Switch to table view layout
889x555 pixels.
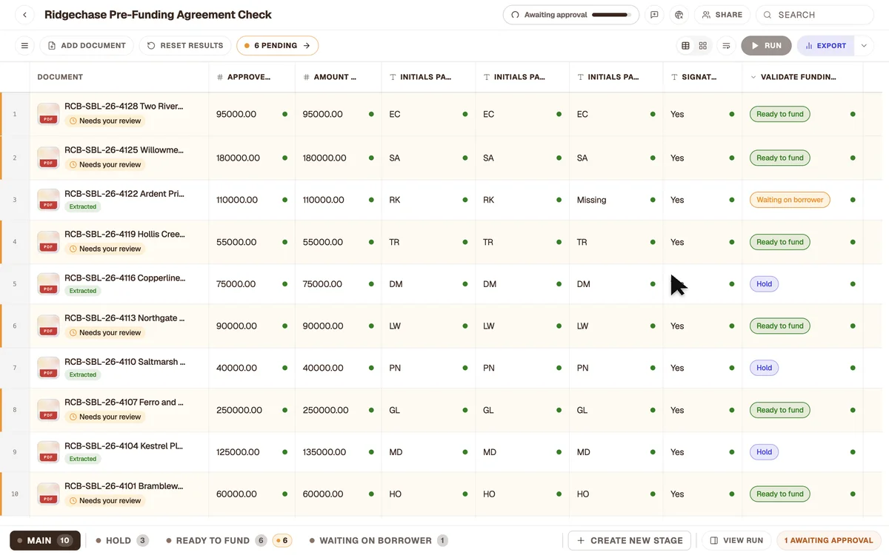pyautogui.click(x=685, y=46)
